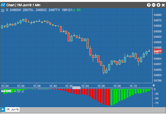This screenshot has width=166, height=115.
Task: Click the panel divider handle
Action: 76,88
